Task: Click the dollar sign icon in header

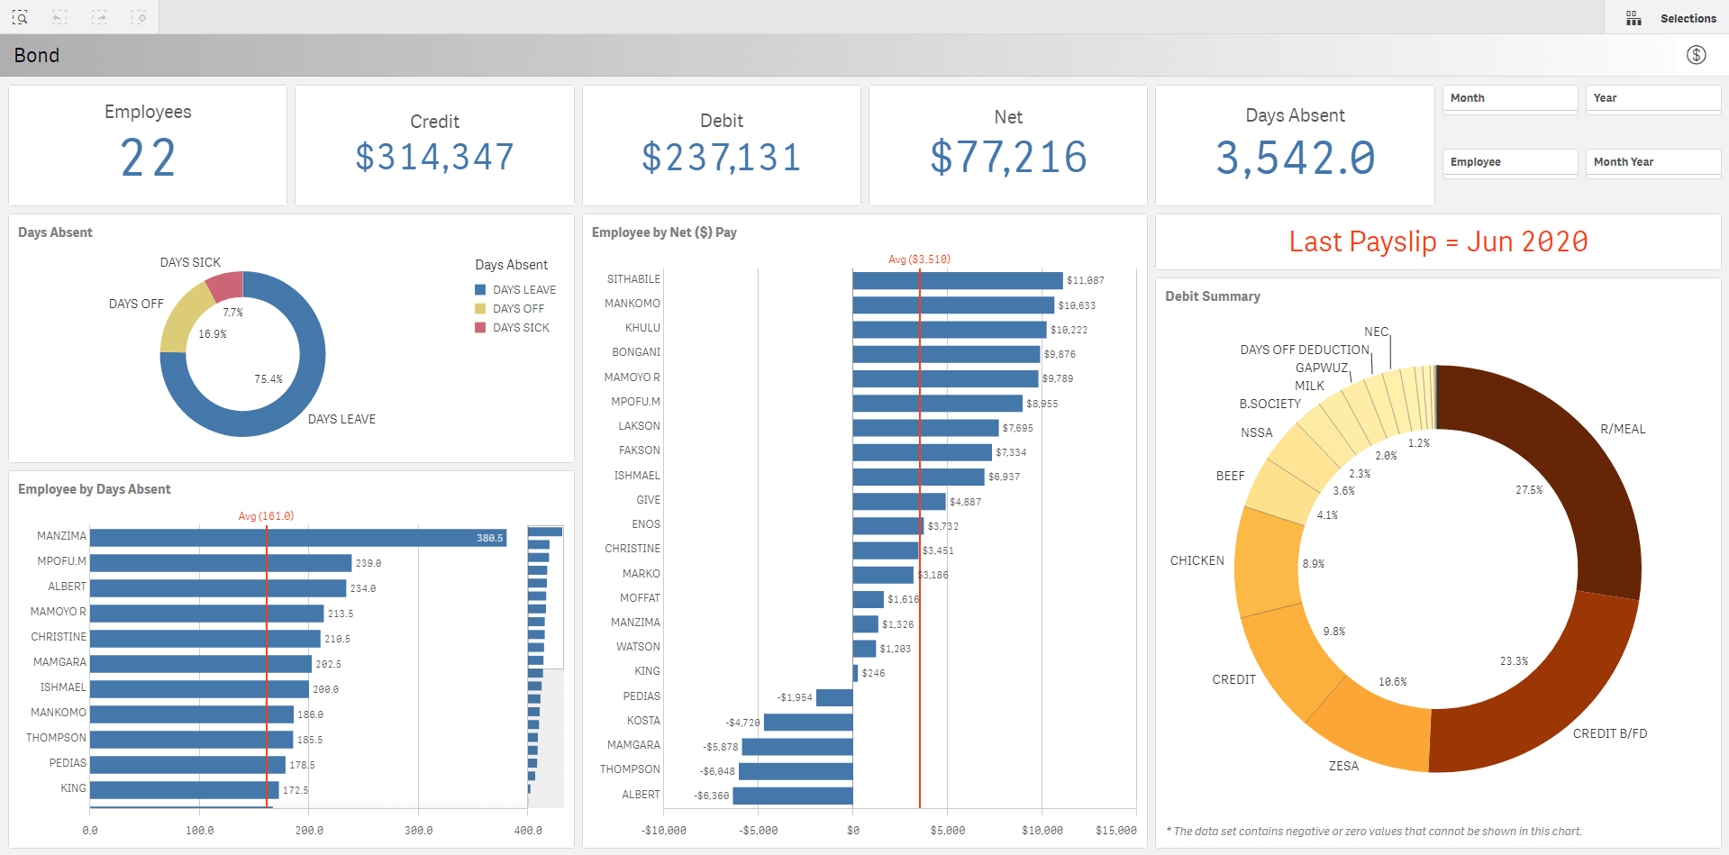Action: pos(1696,55)
